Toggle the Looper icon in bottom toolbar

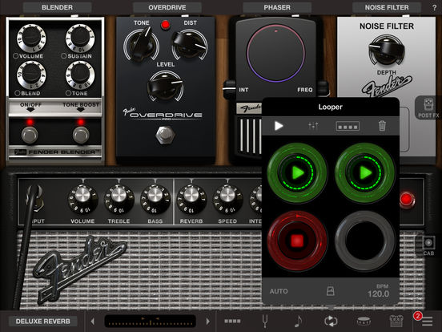click(x=331, y=322)
